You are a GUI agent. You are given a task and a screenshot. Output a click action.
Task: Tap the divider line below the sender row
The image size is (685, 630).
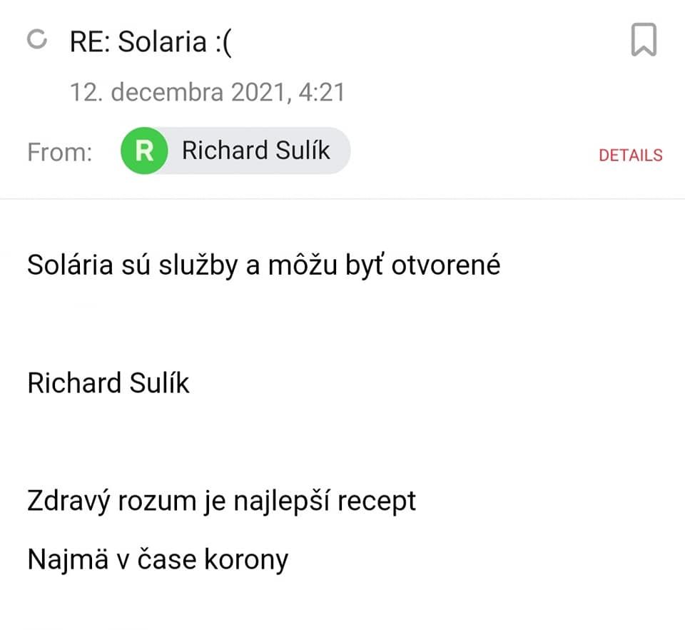(x=342, y=199)
